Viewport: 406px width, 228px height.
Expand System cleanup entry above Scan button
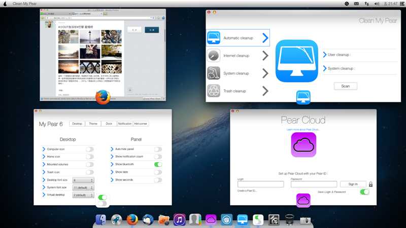click(324, 68)
